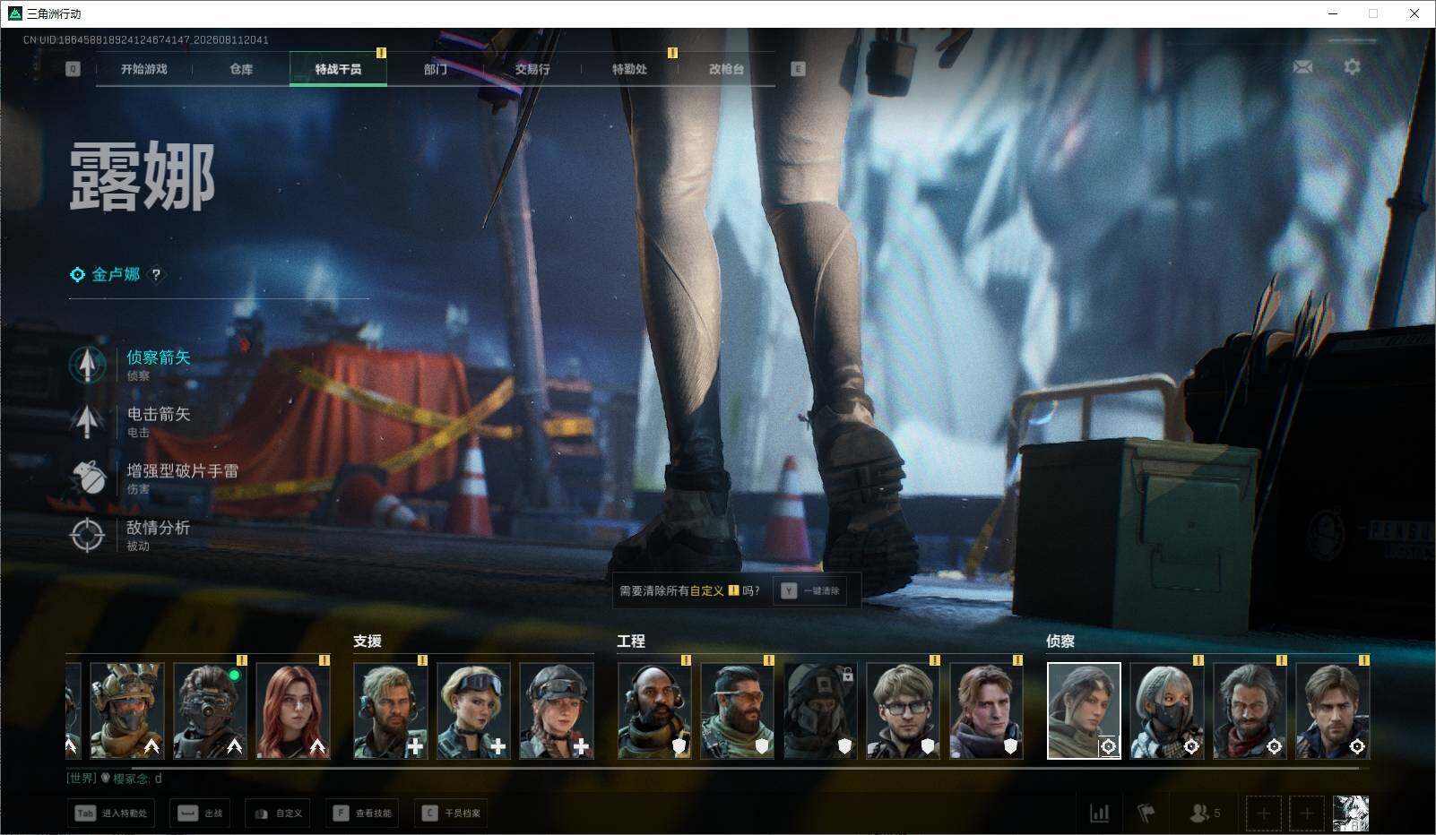Click the 干员档案 button
Viewport: 1436px width, 835px height.
pos(451,813)
